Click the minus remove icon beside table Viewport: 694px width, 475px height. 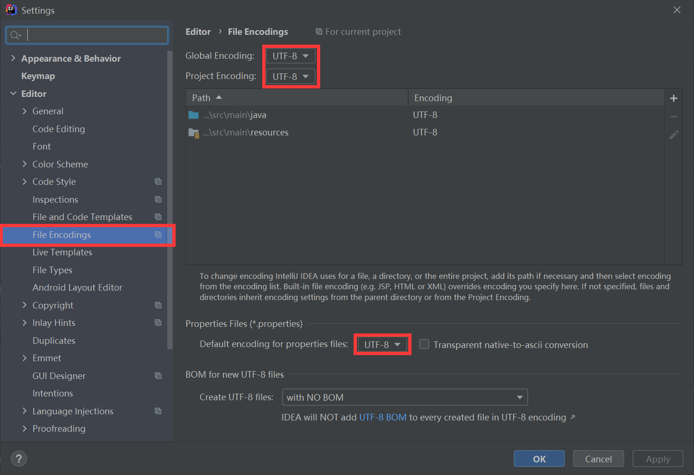pyautogui.click(x=674, y=117)
